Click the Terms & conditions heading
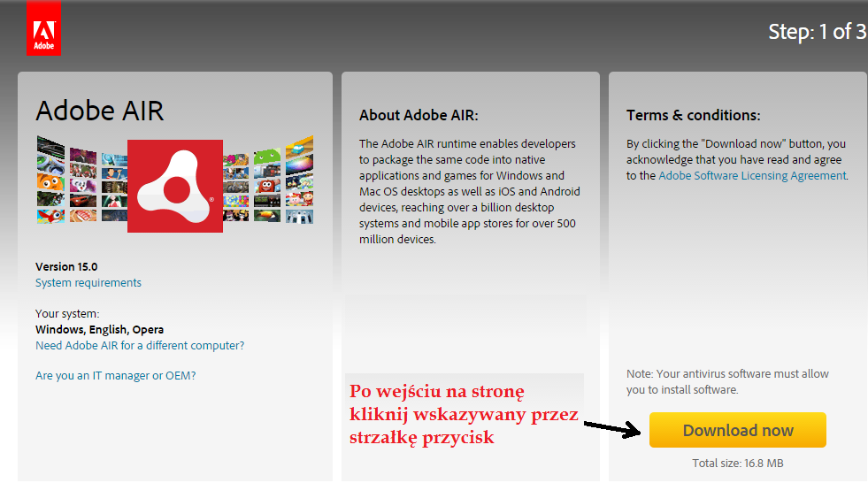This screenshot has height=483, width=868. pyautogui.click(x=693, y=115)
